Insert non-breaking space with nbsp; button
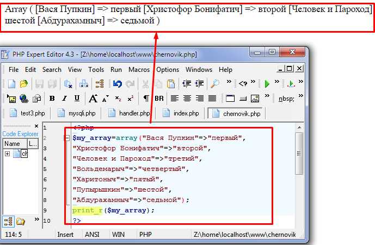 point(286,99)
